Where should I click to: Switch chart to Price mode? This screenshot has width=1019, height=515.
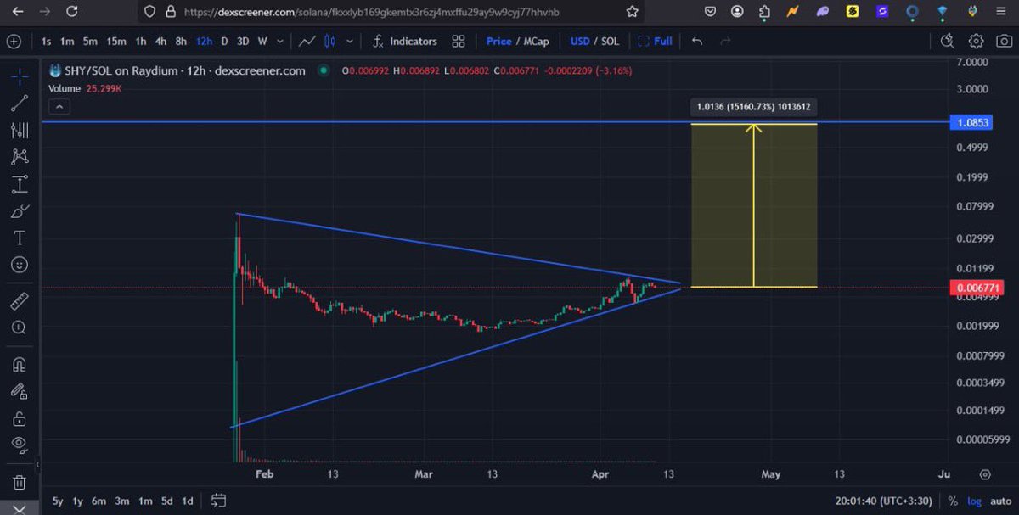coord(499,41)
